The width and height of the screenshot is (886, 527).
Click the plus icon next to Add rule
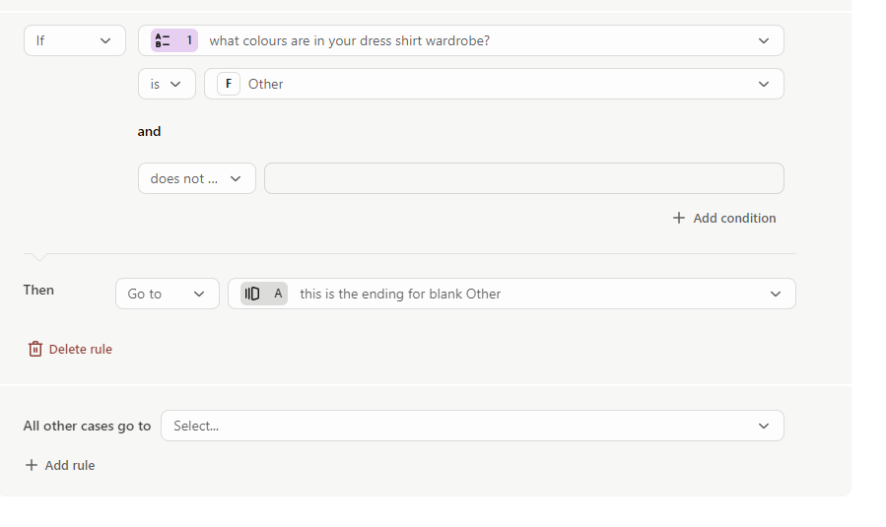coord(32,465)
